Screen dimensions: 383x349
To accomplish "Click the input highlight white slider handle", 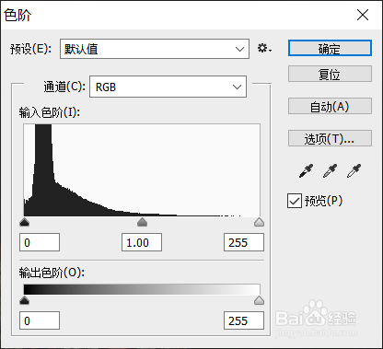I will (260, 222).
